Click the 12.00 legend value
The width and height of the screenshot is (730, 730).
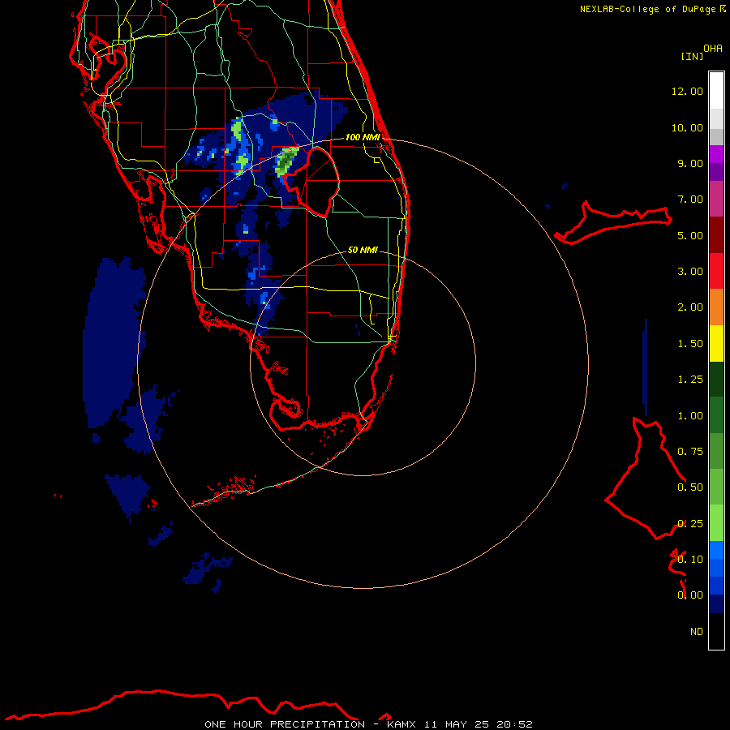pos(687,91)
